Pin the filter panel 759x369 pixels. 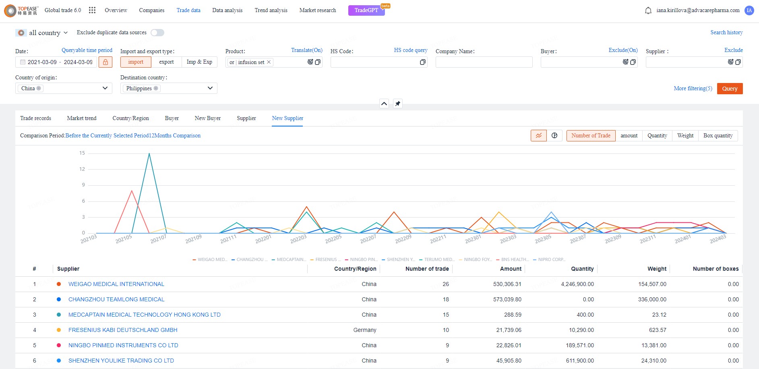[x=398, y=104]
